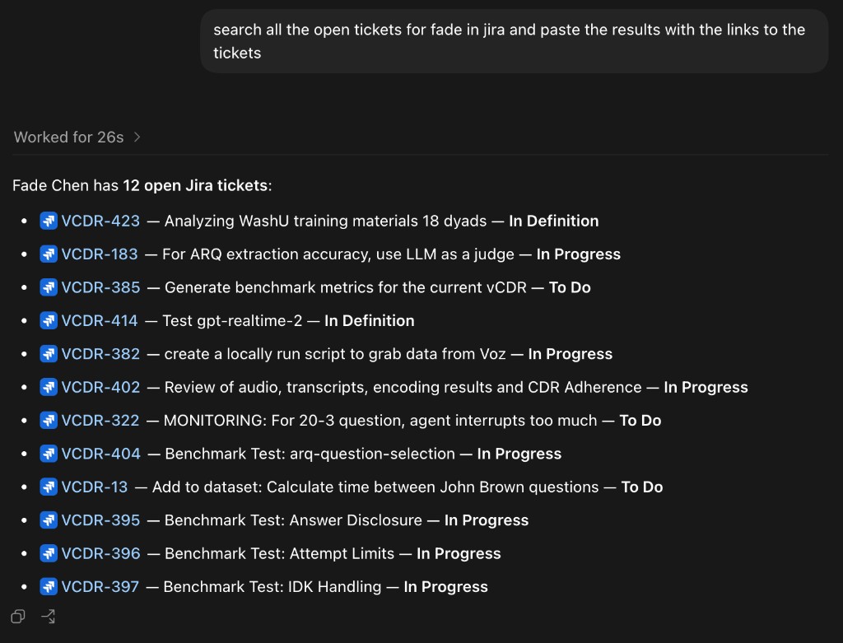The height and width of the screenshot is (643, 843).
Task: Open the VCDR-395 ticket link
Action: 100,520
